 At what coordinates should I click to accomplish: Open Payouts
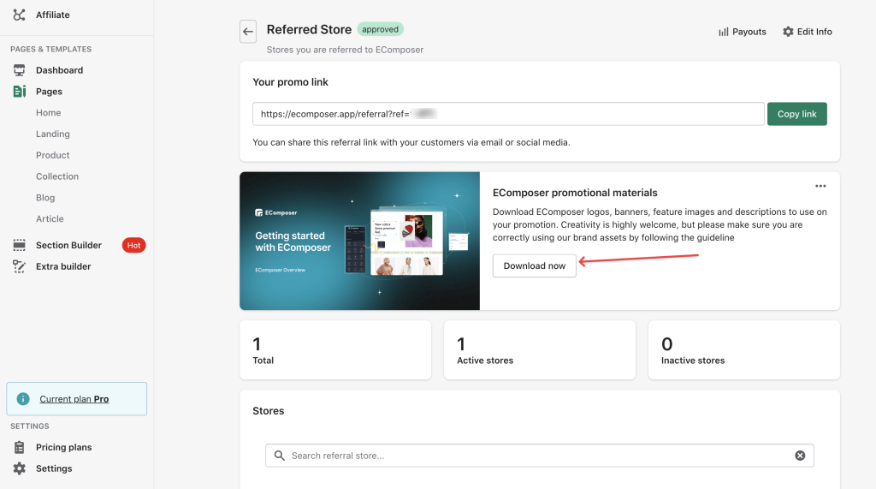[749, 32]
